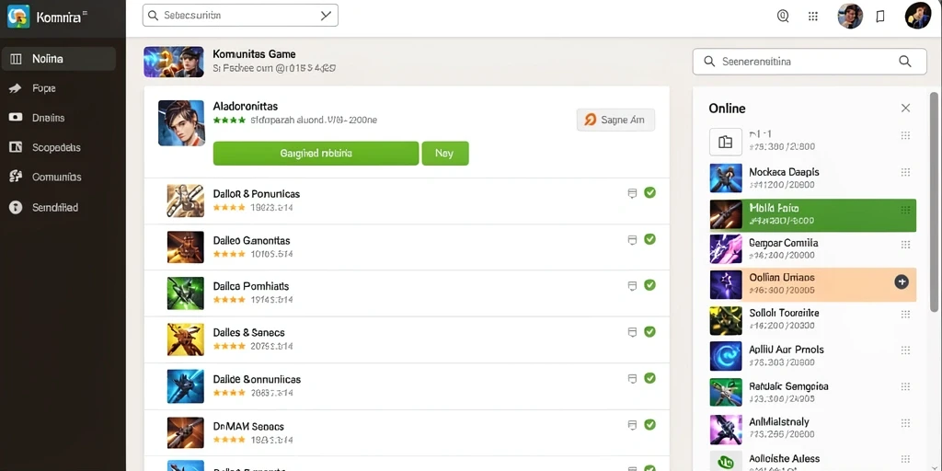Open drag handle on Ihlolla Faico row
The width and height of the screenshot is (942, 471).
tap(905, 210)
